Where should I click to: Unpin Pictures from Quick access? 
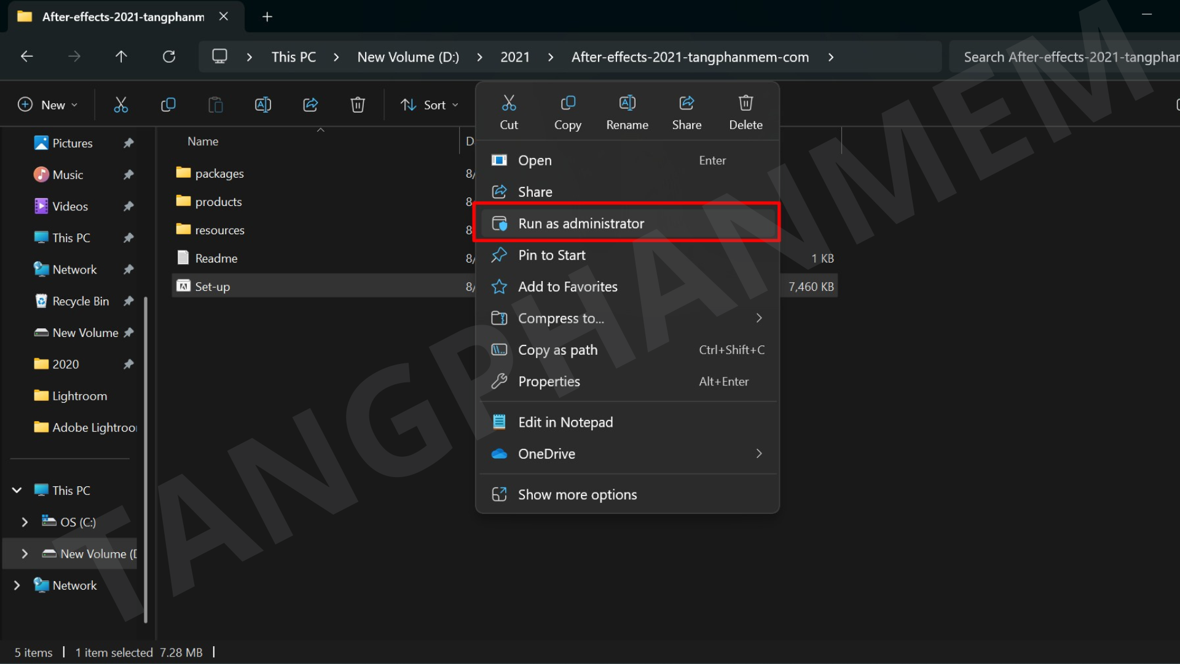pos(128,143)
